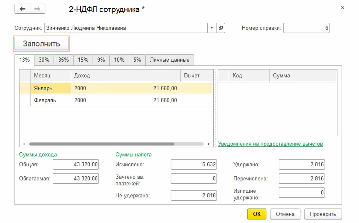Click the horizontal scrollbar left arrow
Screen dimensions: 359x223
[x=24, y=144]
